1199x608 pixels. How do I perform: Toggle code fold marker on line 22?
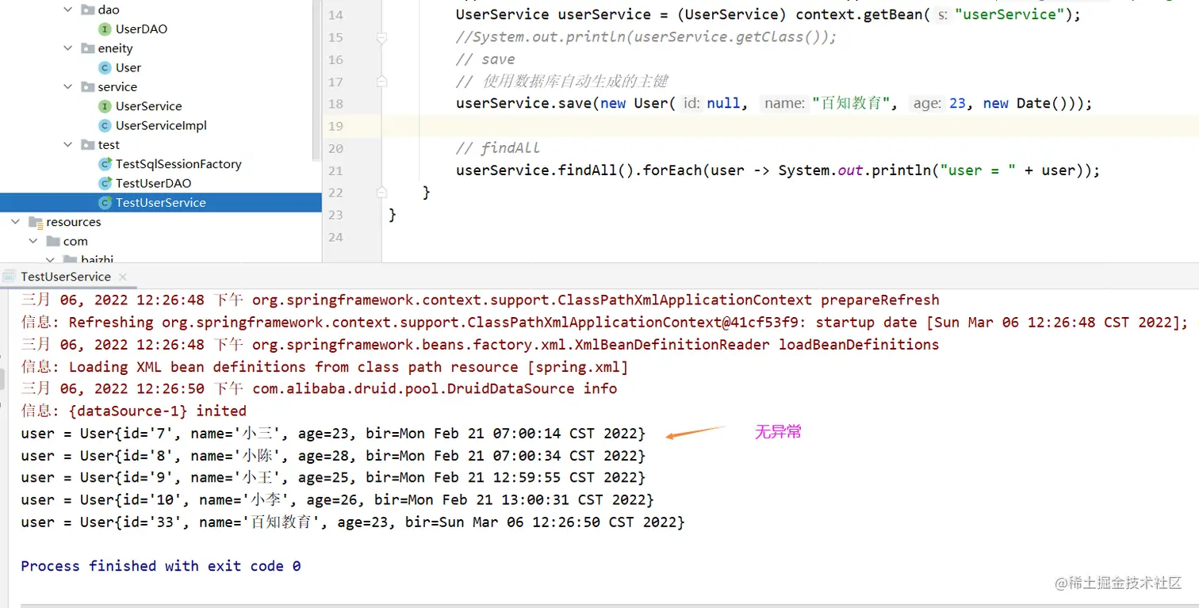[x=381, y=193]
